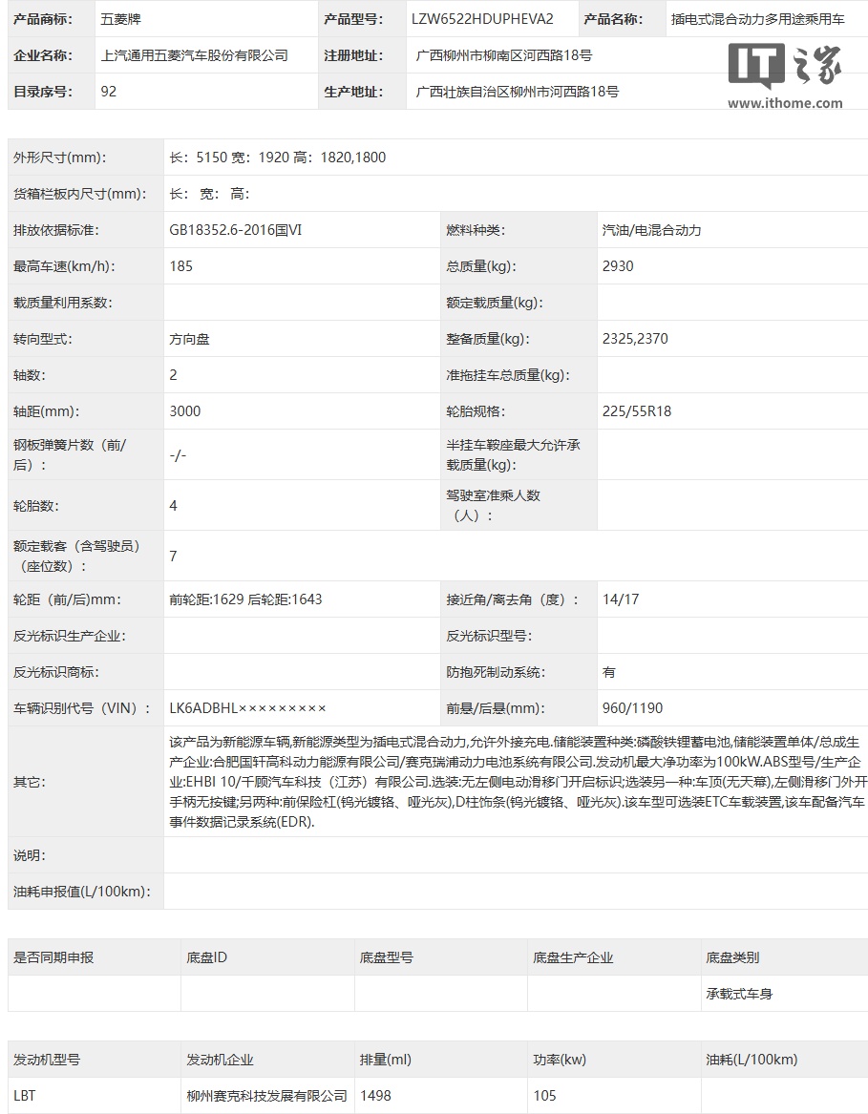
Task: Click the www.ithome.com watermark text
Action: click(x=785, y=103)
